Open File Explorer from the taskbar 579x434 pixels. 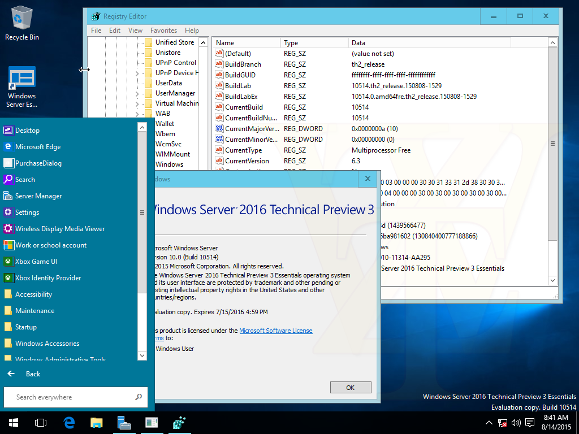pyautogui.click(x=96, y=423)
